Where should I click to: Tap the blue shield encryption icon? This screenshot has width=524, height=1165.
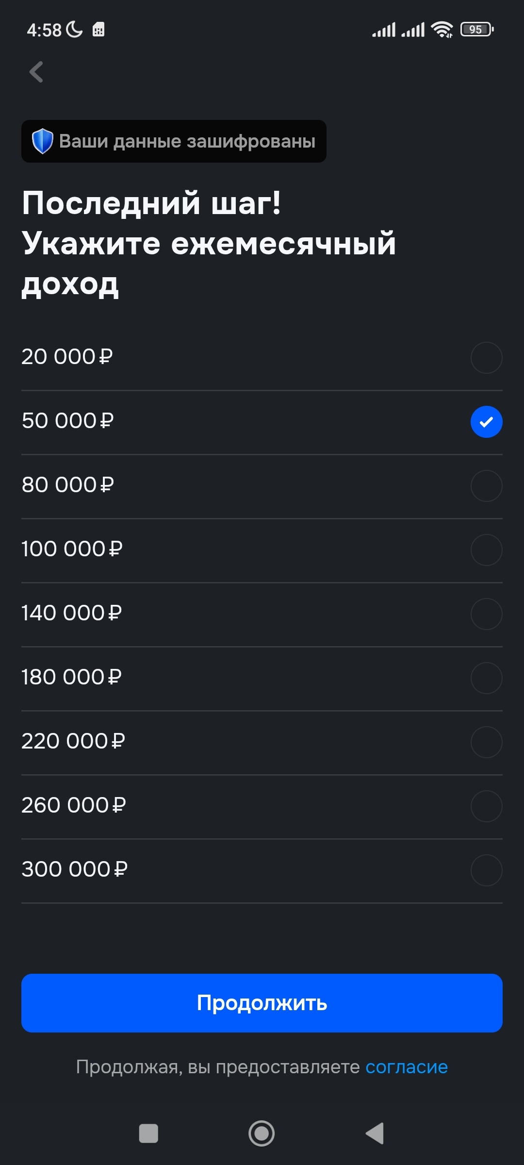[42, 141]
